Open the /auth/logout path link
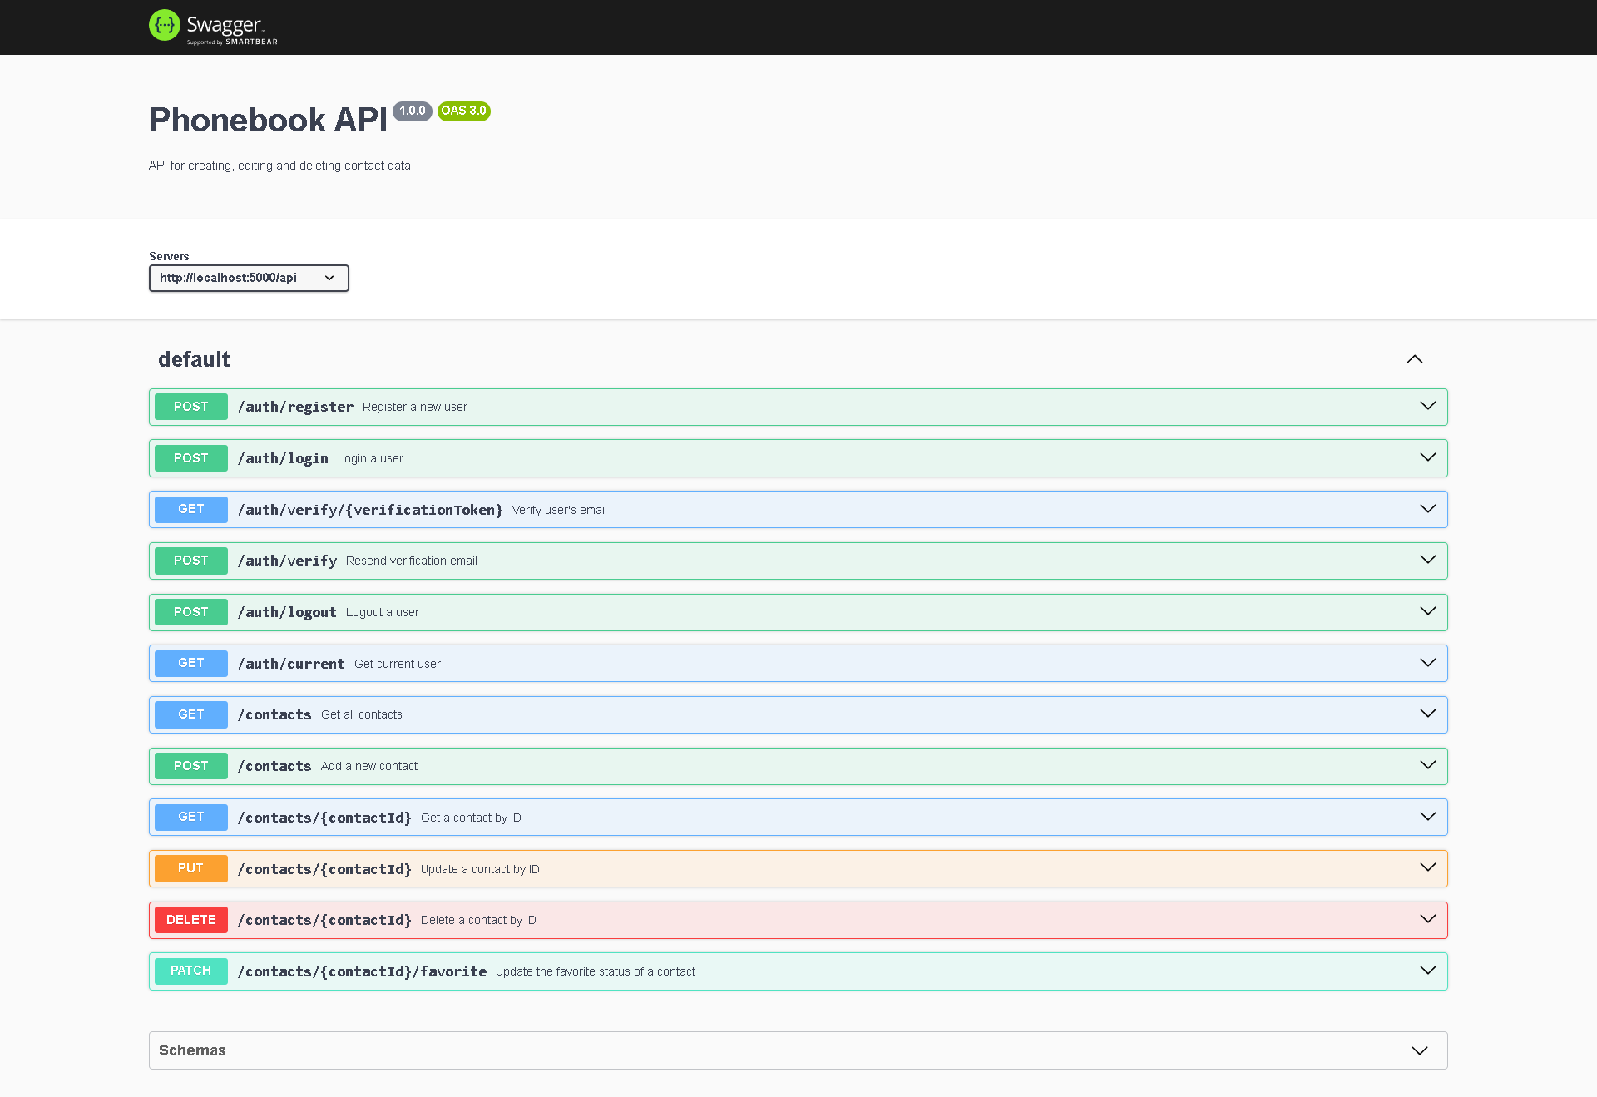Viewport: 1597px width, 1097px height. tap(287, 612)
